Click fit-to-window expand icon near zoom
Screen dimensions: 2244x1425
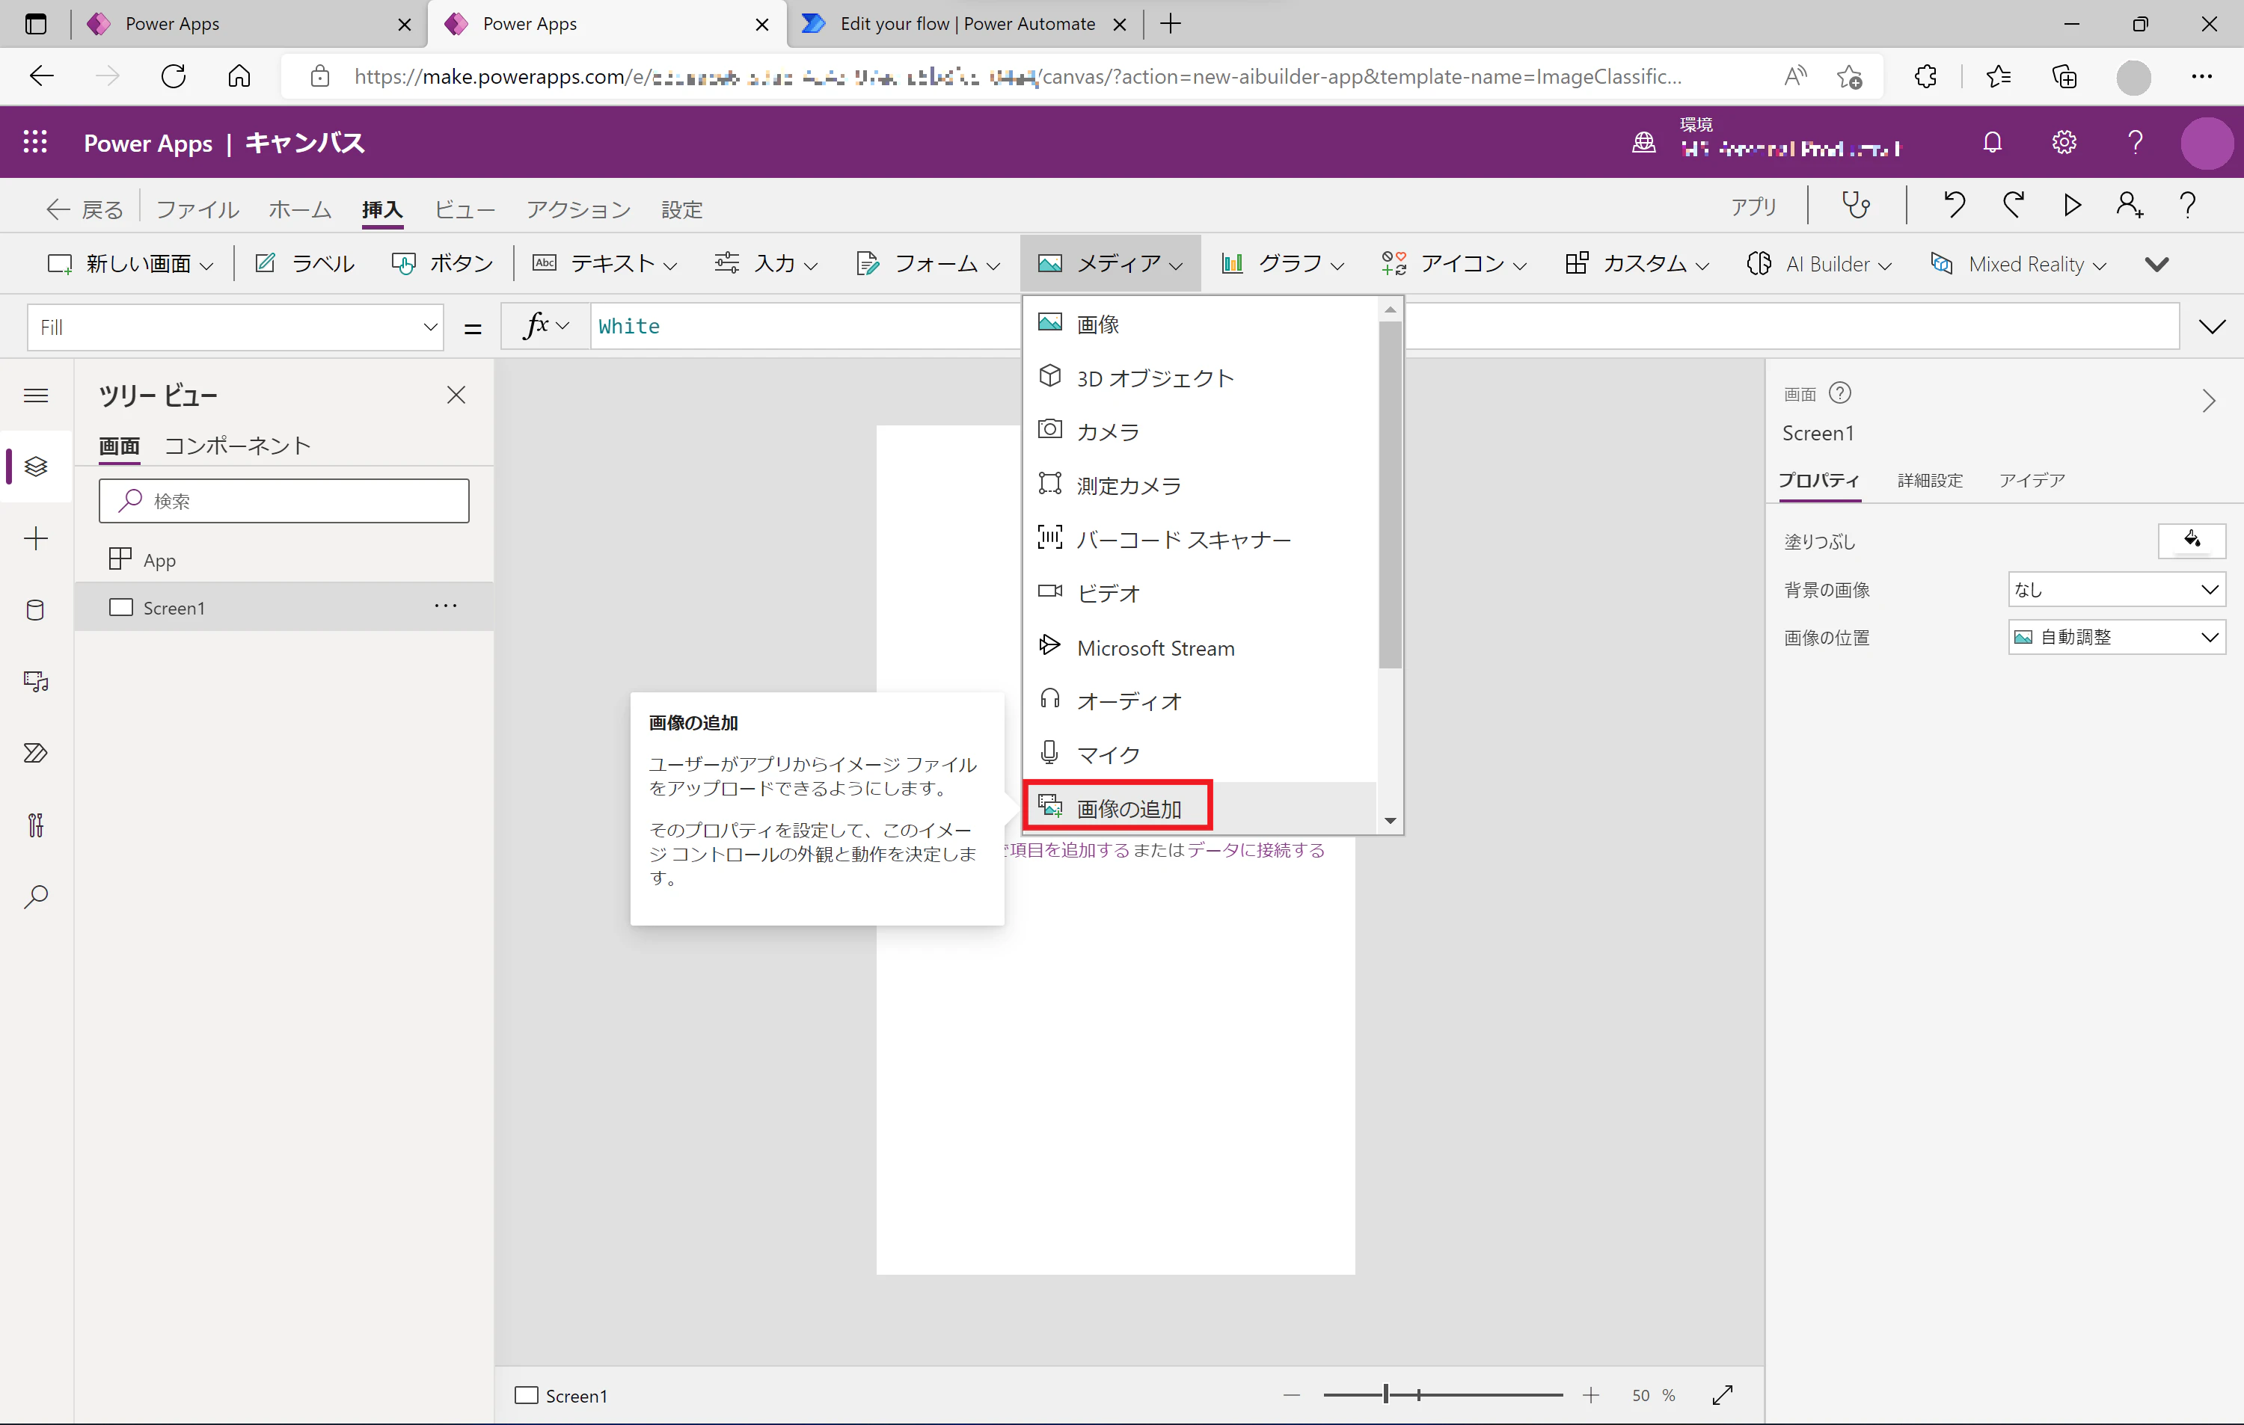[x=1722, y=1394]
